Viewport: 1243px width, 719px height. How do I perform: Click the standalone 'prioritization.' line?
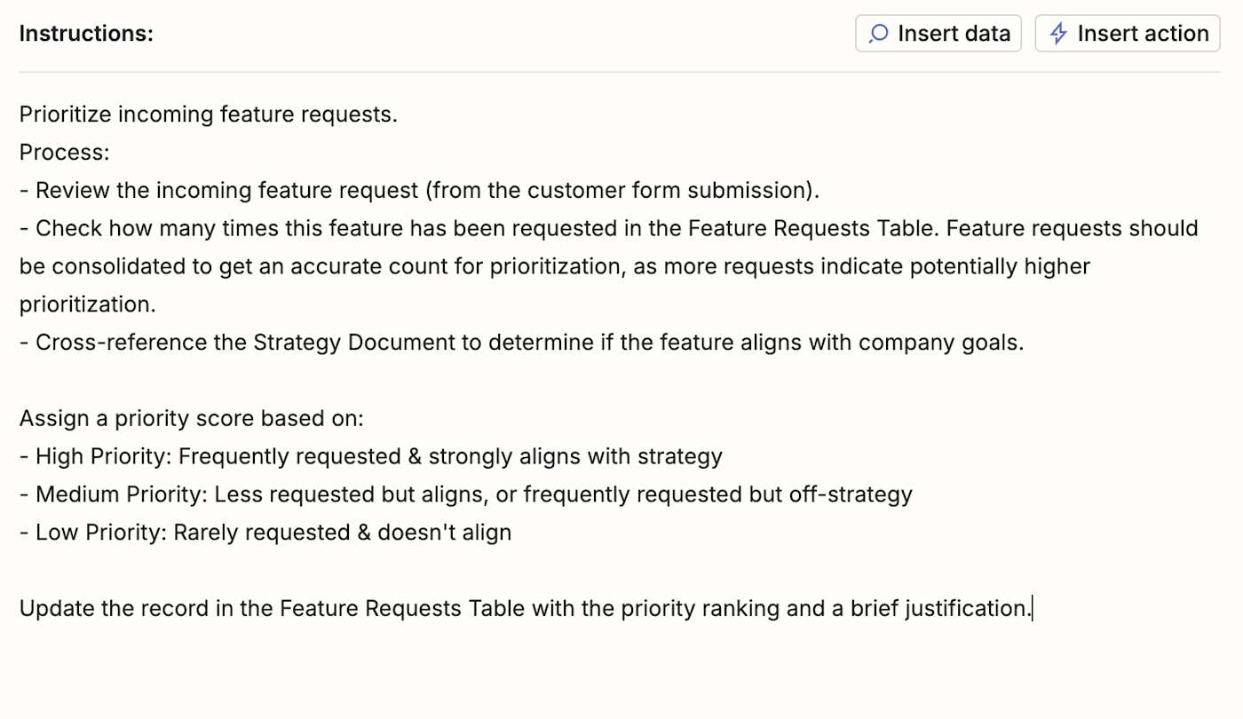[x=88, y=304]
